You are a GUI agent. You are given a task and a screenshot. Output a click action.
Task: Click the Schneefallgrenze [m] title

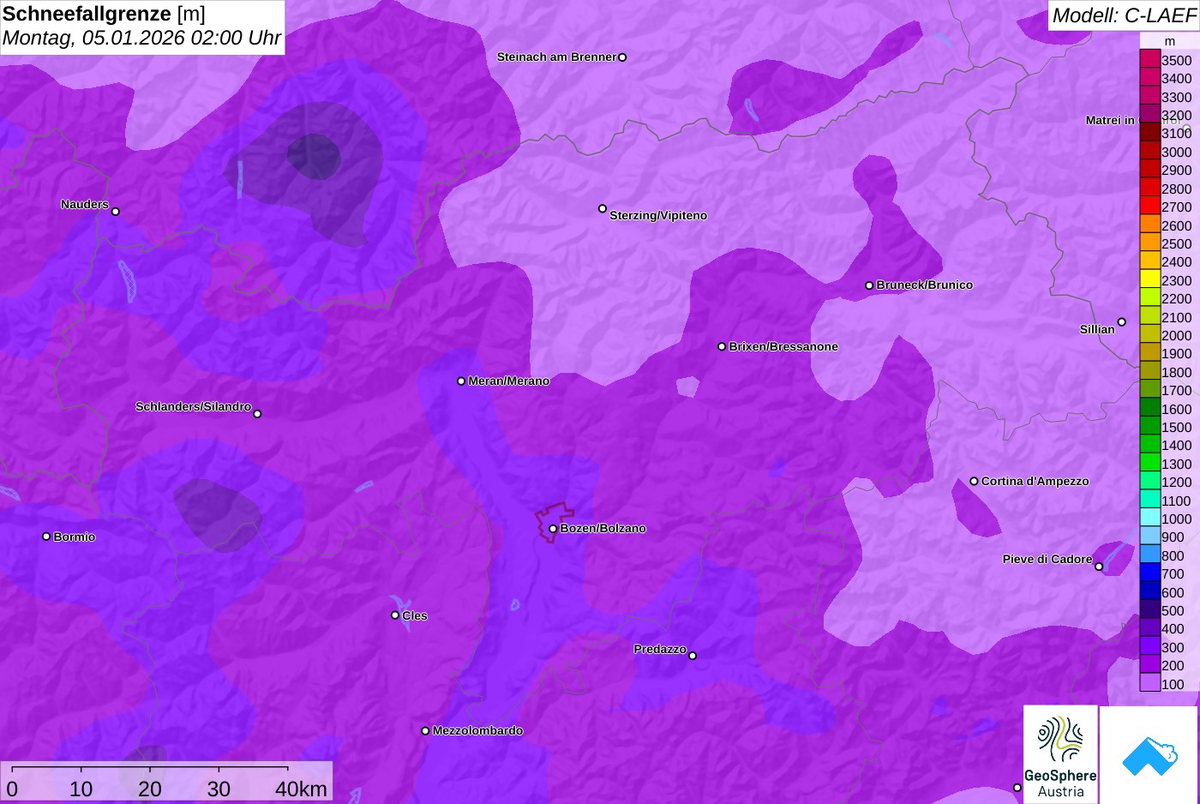click(x=104, y=15)
